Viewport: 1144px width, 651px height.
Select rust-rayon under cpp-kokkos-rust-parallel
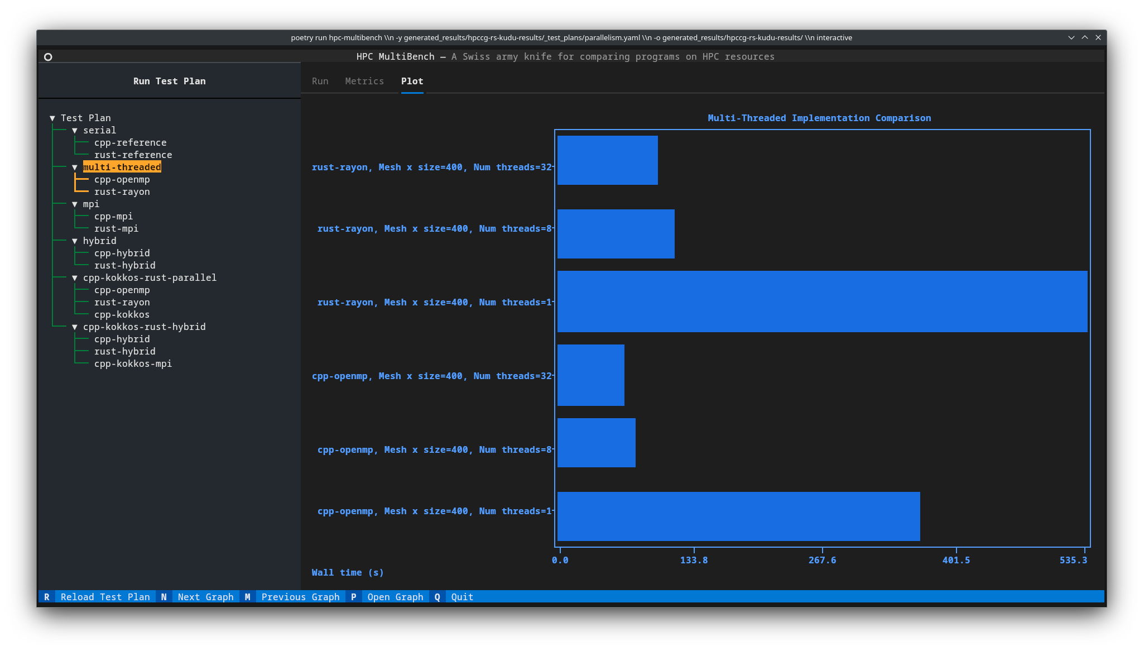[x=122, y=303]
